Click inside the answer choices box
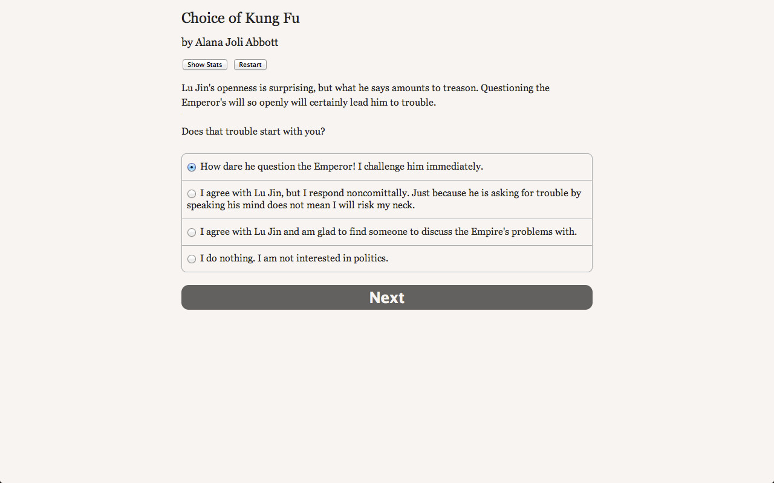Screen dimensions: 774x483 tap(386, 213)
